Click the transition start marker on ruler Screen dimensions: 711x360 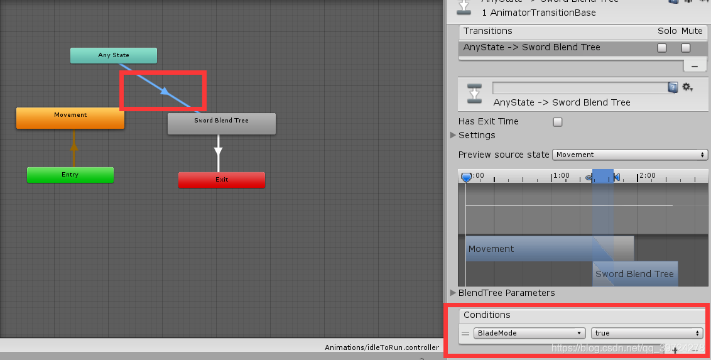click(x=589, y=178)
